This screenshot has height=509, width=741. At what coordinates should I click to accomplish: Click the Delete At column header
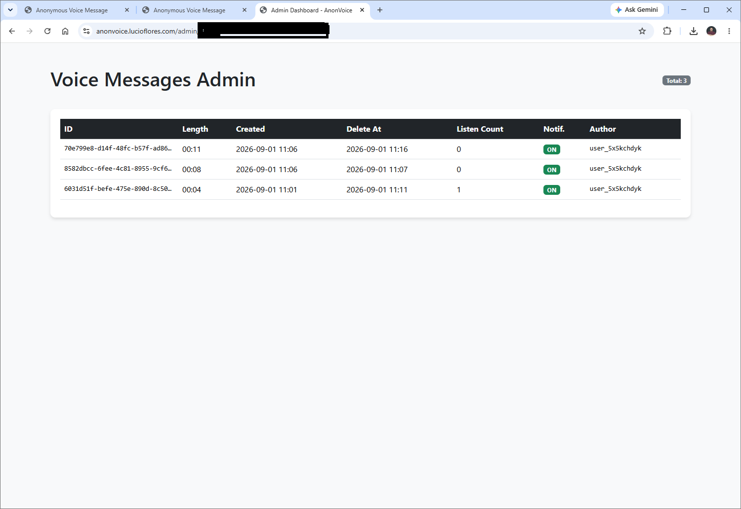coord(364,129)
